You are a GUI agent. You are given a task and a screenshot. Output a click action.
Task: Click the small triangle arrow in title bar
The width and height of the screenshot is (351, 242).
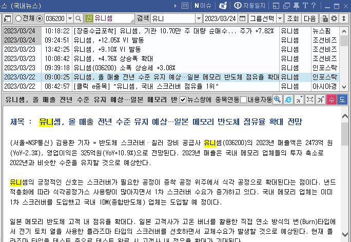pyautogui.click(x=175, y=6)
